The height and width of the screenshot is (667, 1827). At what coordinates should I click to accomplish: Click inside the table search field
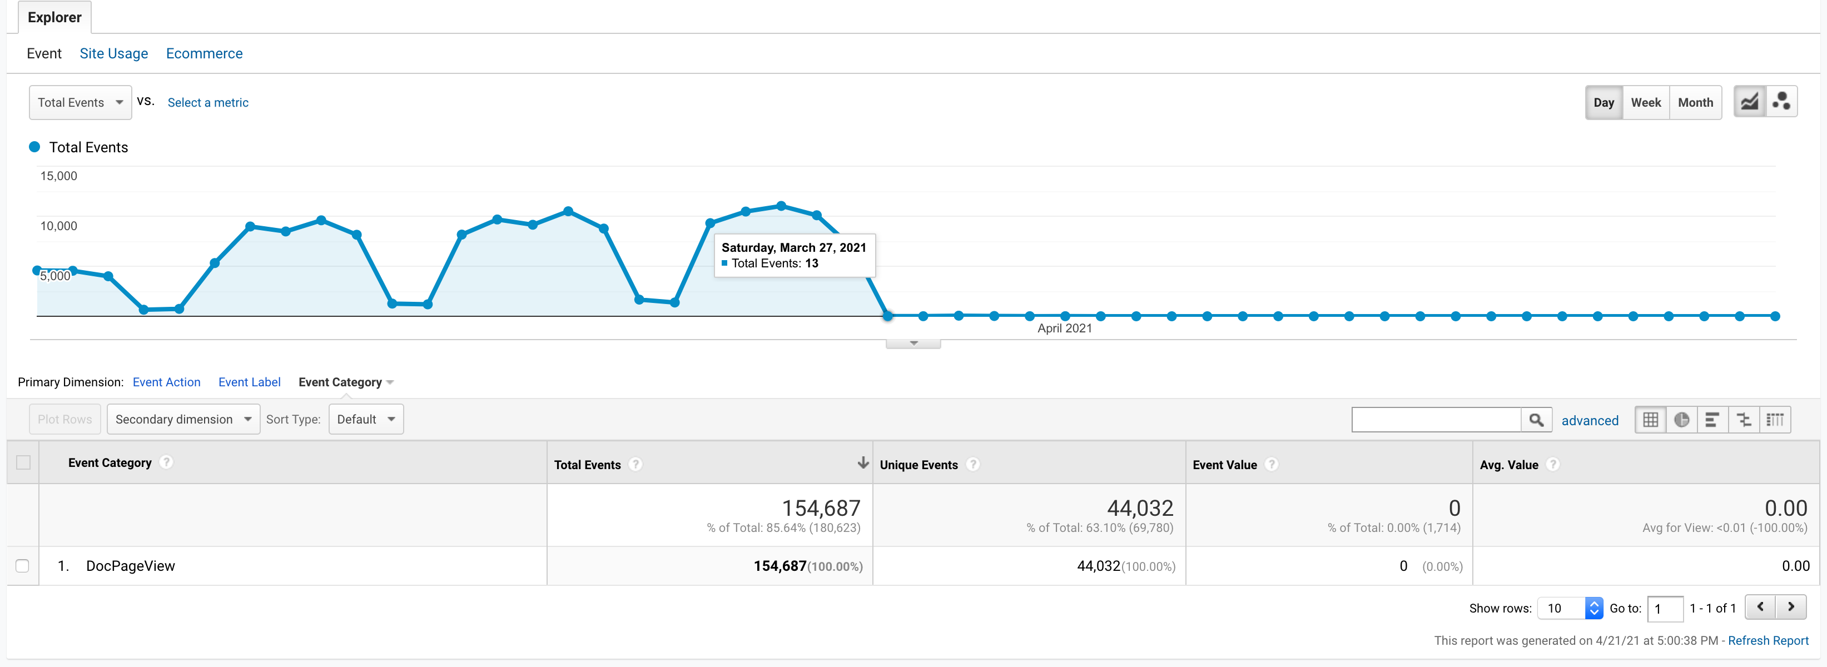(1436, 420)
